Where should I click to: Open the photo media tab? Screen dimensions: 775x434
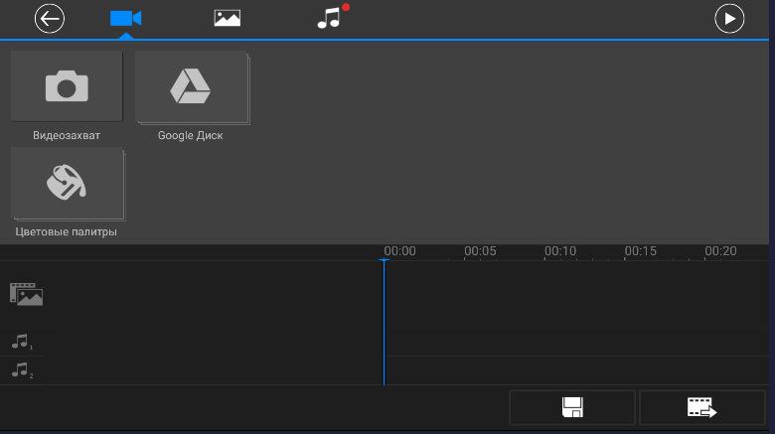(228, 18)
